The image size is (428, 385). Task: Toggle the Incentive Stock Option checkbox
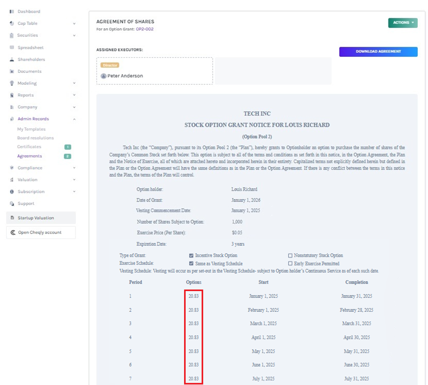pyautogui.click(x=191, y=256)
